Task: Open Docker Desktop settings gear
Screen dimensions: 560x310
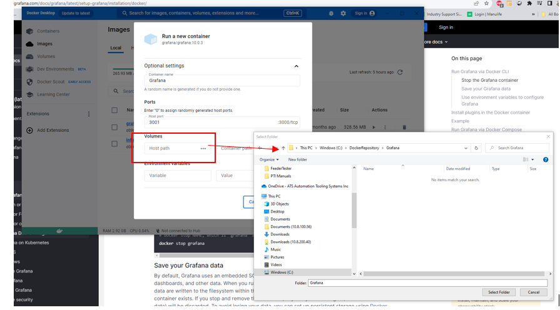Action: (344, 13)
